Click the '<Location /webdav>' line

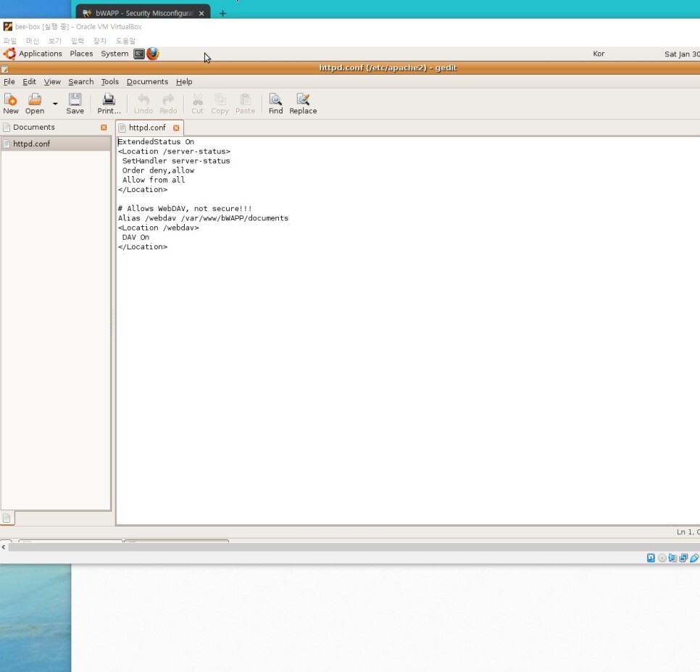point(159,228)
